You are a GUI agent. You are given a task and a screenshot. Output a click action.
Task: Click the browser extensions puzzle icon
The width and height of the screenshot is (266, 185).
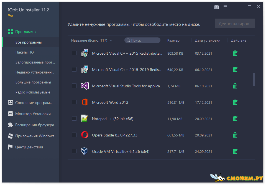(10, 125)
